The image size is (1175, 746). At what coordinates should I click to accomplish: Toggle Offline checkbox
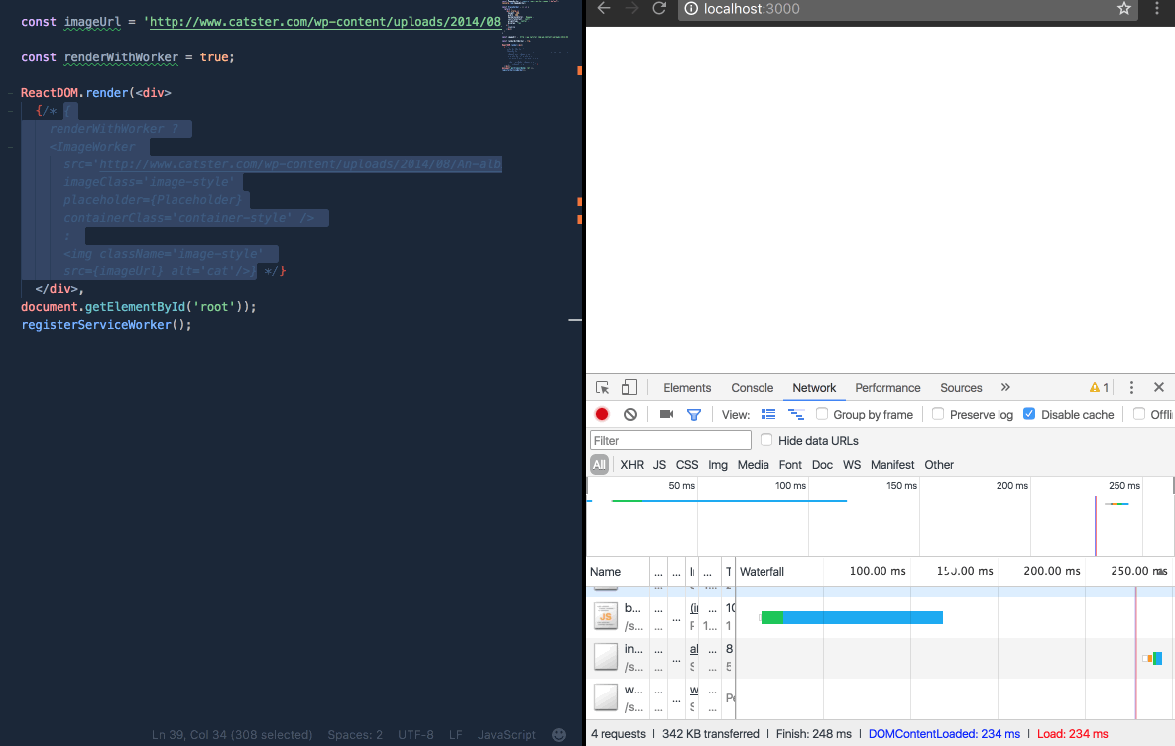pyautogui.click(x=1139, y=414)
